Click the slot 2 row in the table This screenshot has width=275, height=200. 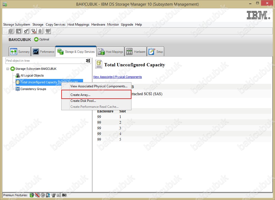tap(184, 122)
